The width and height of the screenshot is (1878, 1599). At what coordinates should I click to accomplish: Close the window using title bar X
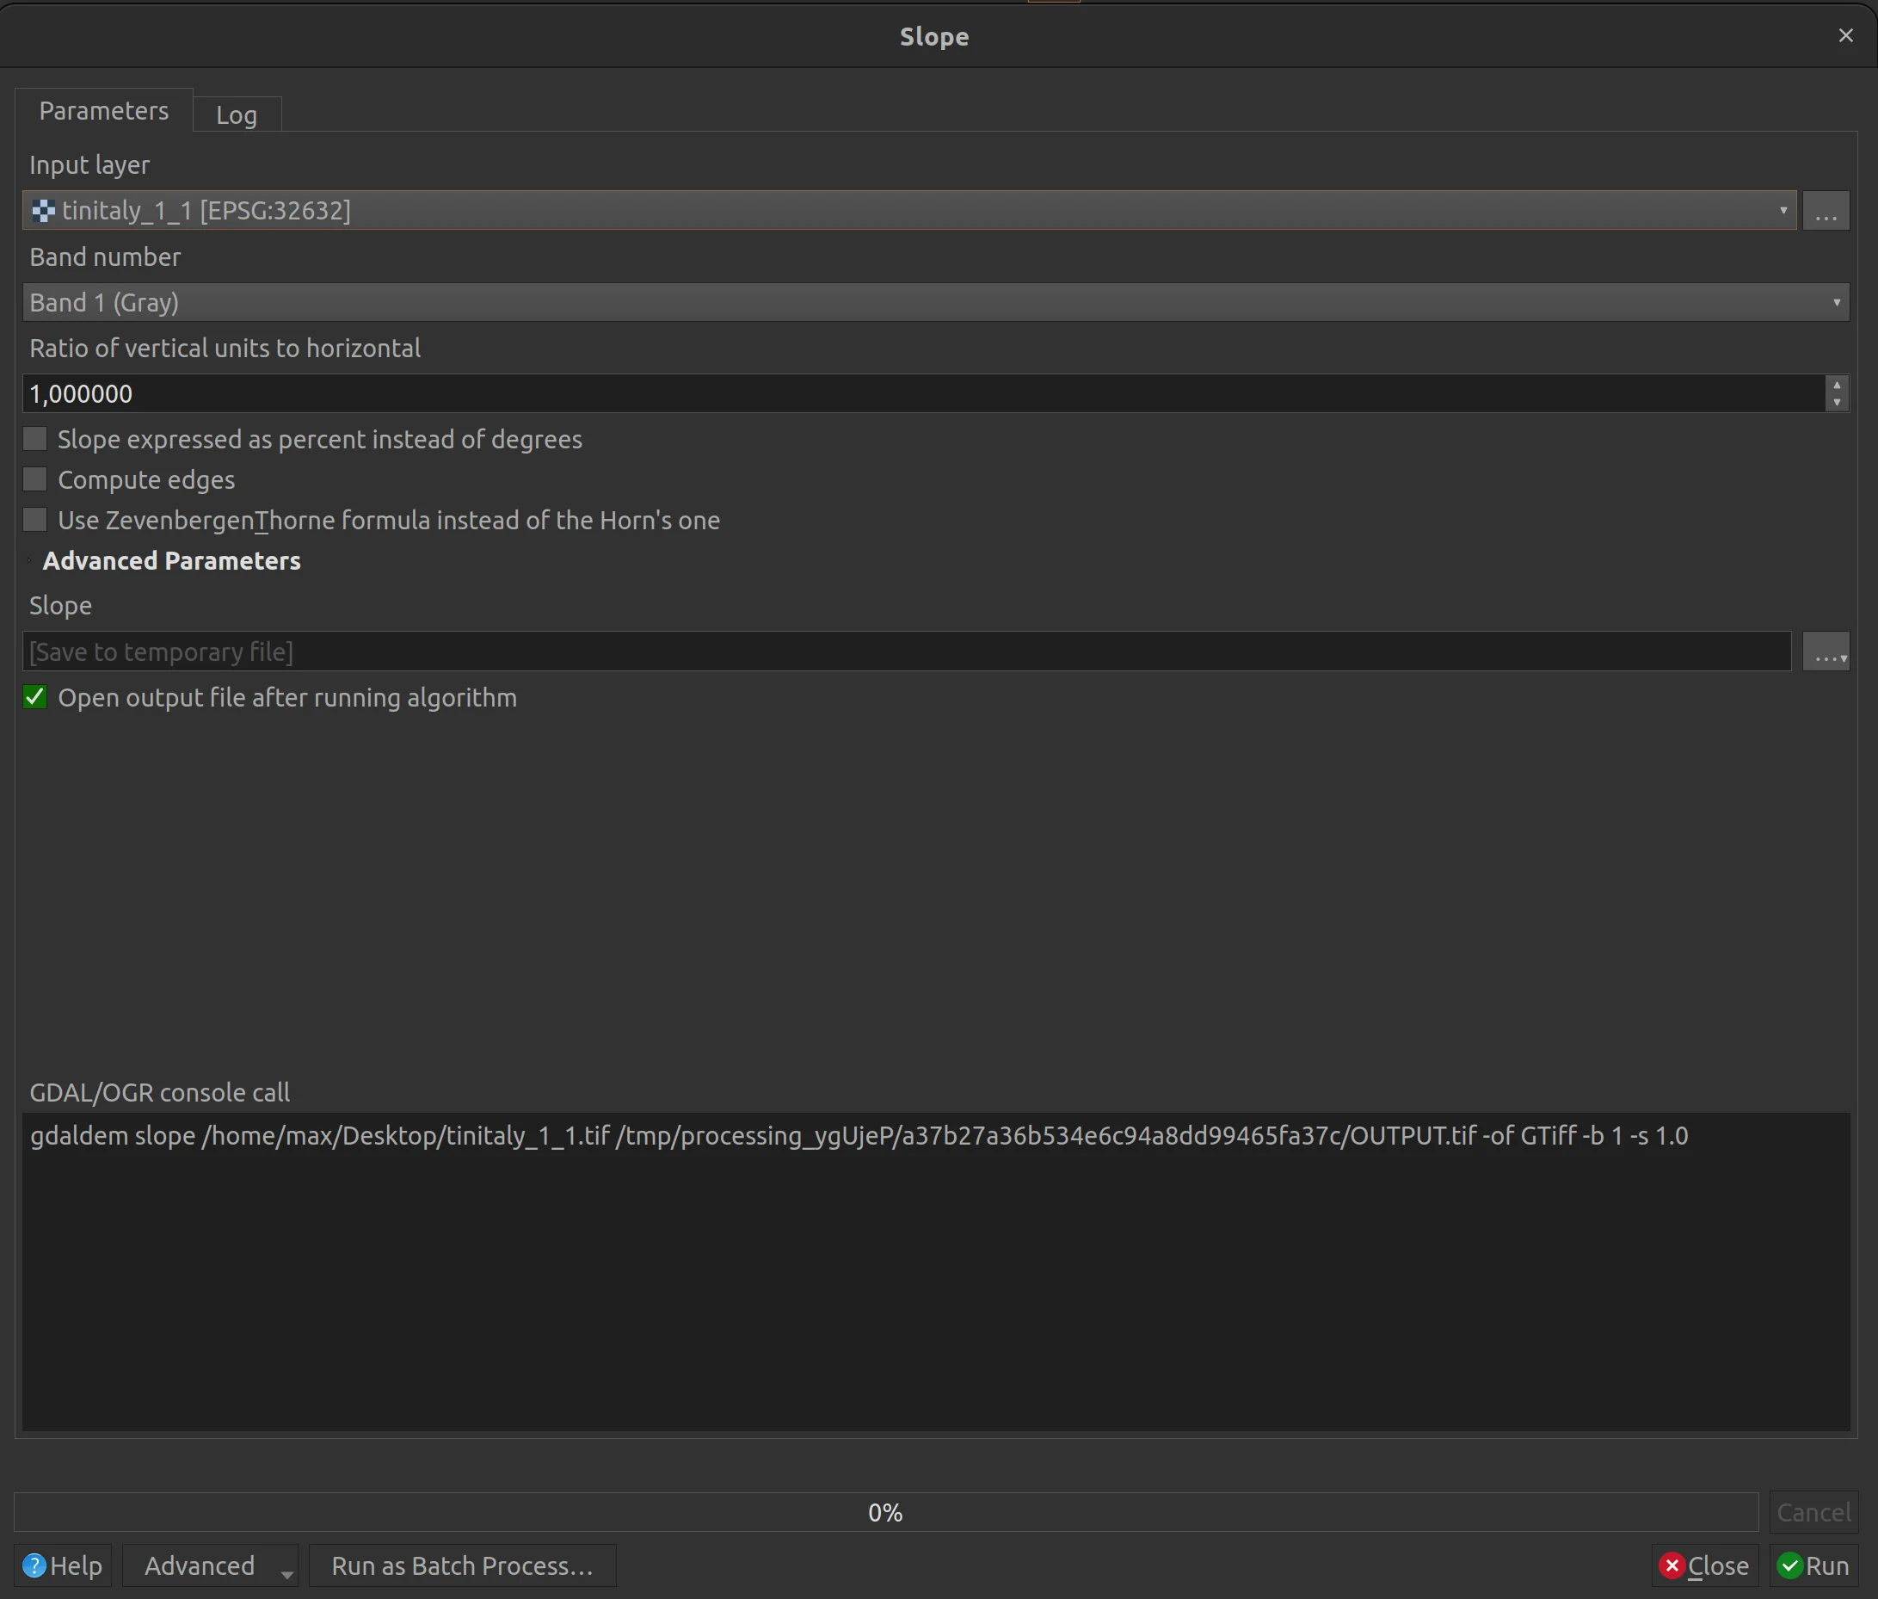point(1845,35)
